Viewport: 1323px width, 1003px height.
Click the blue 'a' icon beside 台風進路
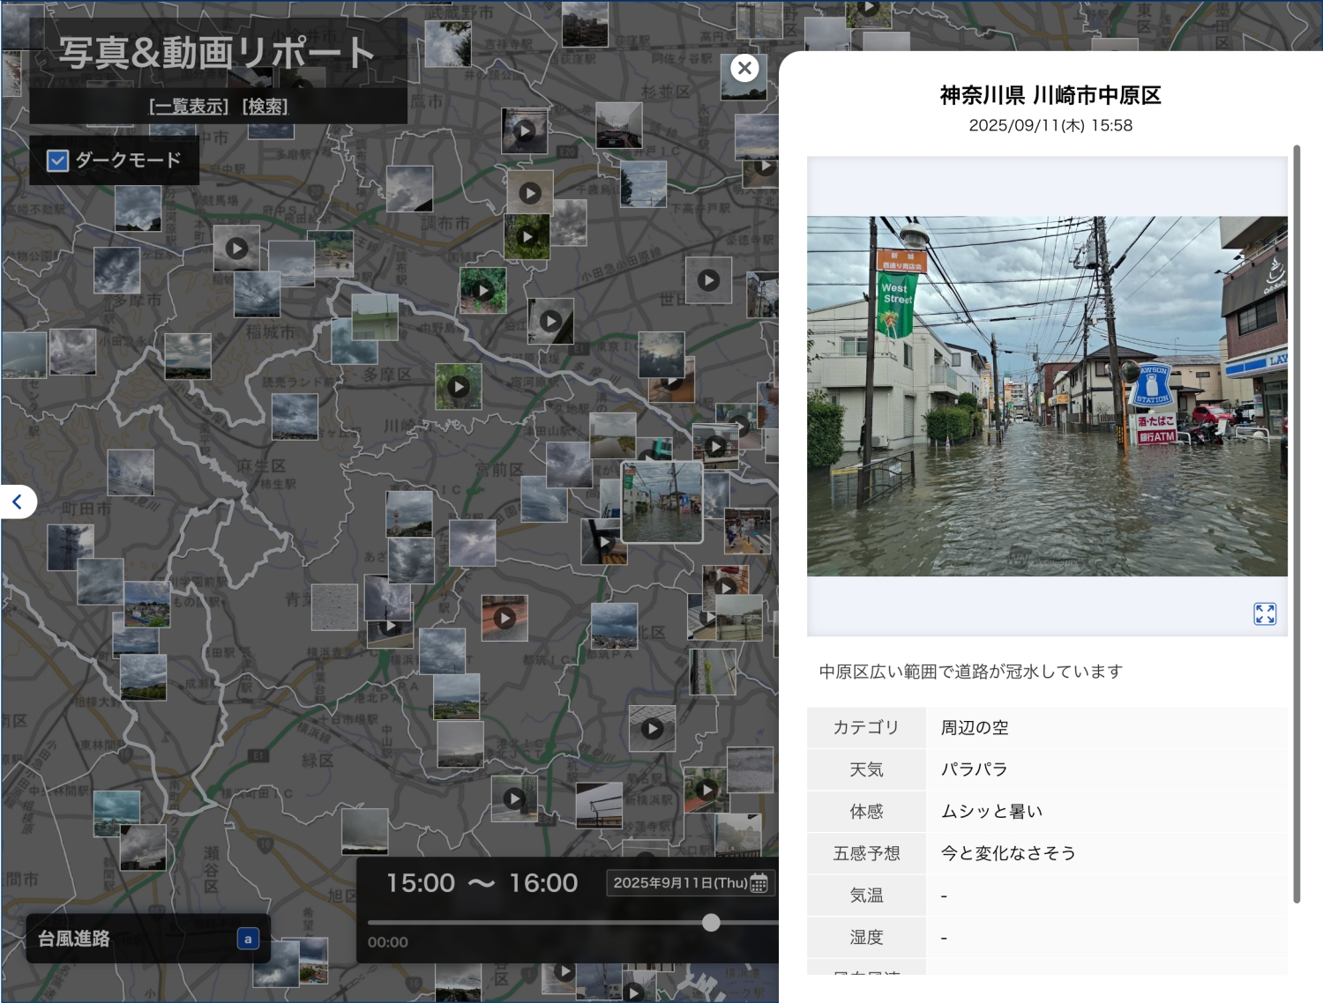(x=248, y=939)
